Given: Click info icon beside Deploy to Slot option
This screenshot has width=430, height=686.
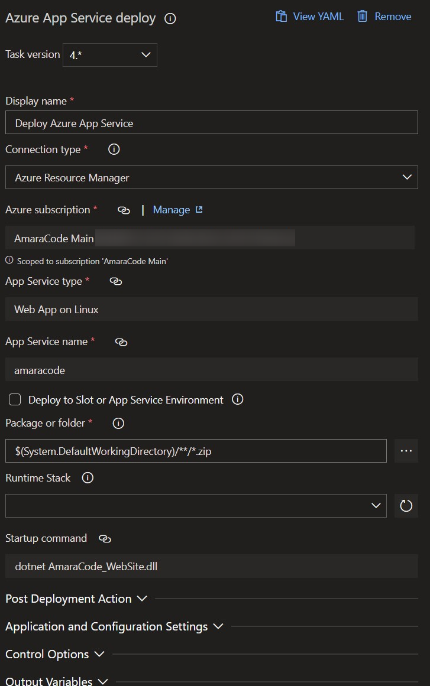Looking at the screenshot, I should tap(237, 399).
